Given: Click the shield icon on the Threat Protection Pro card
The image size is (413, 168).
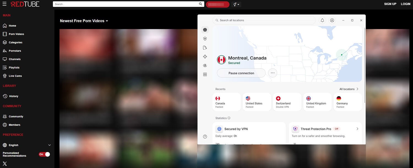Looking at the screenshot, I should [295, 129].
